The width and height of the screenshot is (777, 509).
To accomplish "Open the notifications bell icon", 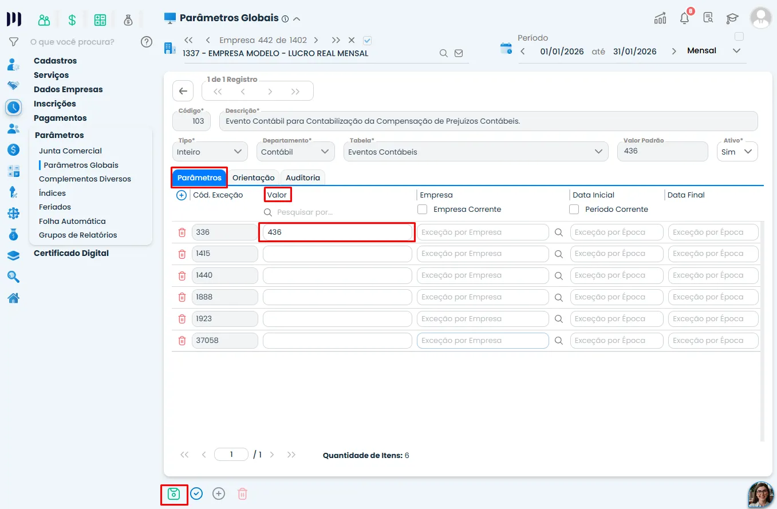I will coord(685,18).
